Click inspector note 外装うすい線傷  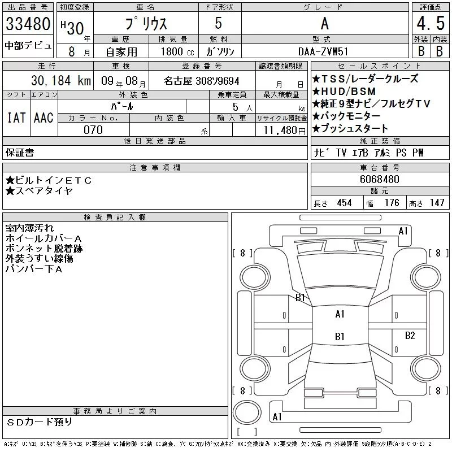click(x=39, y=259)
